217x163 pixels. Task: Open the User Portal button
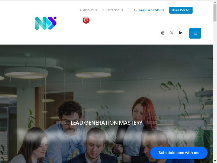[x=181, y=10]
